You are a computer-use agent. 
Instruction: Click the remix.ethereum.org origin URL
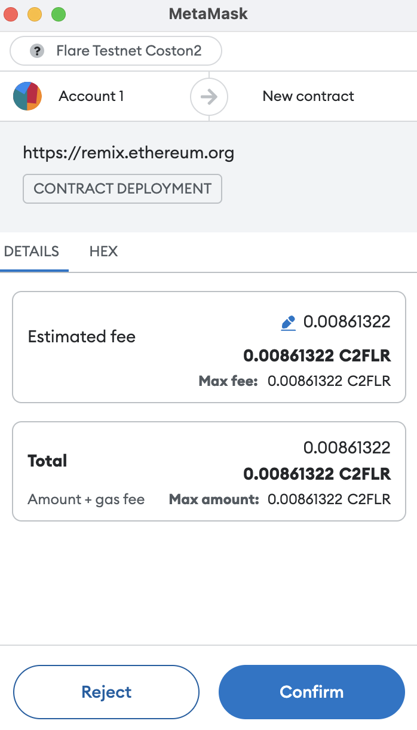point(128,153)
